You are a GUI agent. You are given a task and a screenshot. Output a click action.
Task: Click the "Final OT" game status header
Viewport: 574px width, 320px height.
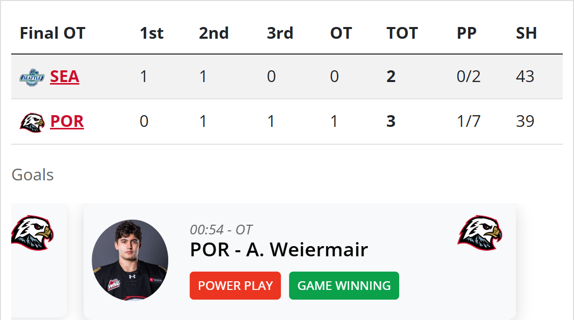tap(53, 33)
